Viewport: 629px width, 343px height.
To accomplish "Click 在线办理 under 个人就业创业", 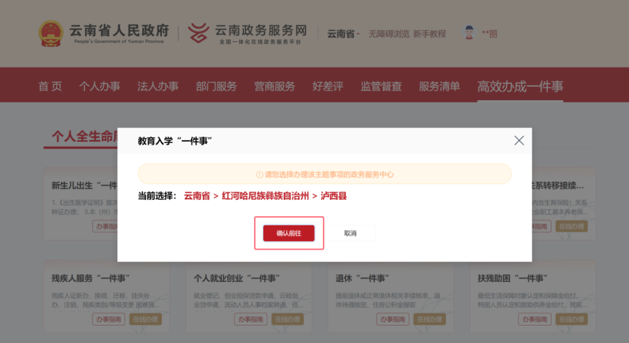I will 288,319.
